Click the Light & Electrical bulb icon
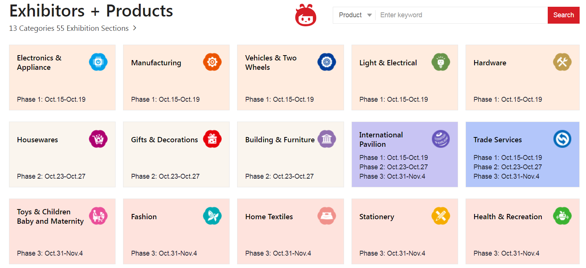This screenshot has height=268, width=586. click(x=440, y=62)
